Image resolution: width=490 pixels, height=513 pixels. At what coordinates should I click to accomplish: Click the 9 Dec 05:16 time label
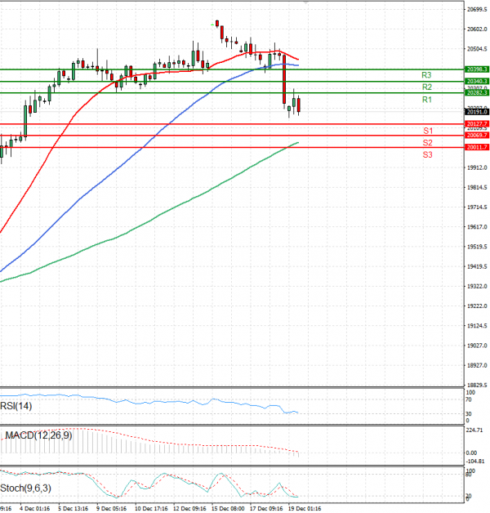coord(112,508)
